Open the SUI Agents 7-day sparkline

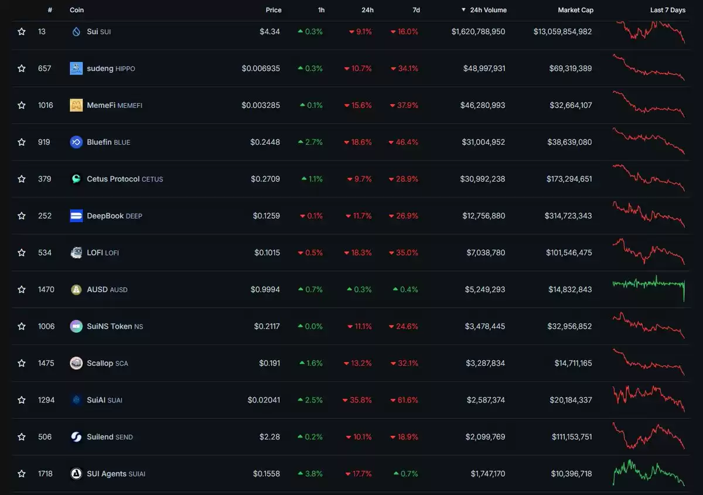click(x=649, y=473)
